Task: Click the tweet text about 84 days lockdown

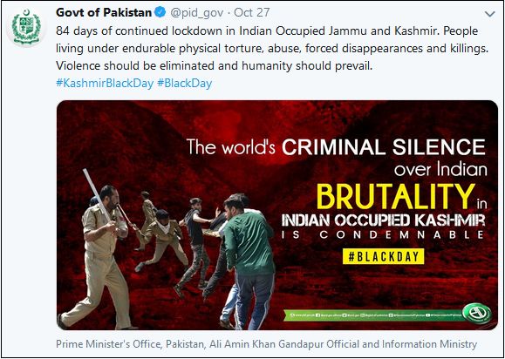Action: pyautogui.click(x=272, y=49)
